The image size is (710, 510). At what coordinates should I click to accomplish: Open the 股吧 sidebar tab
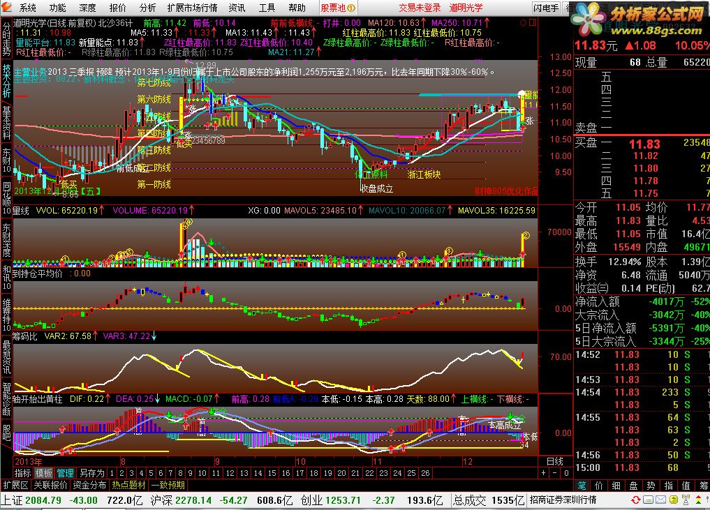click(6, 433)
